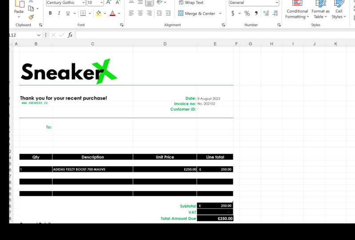Open Format as Table gallery
The image size is (355, 240).
320,10
